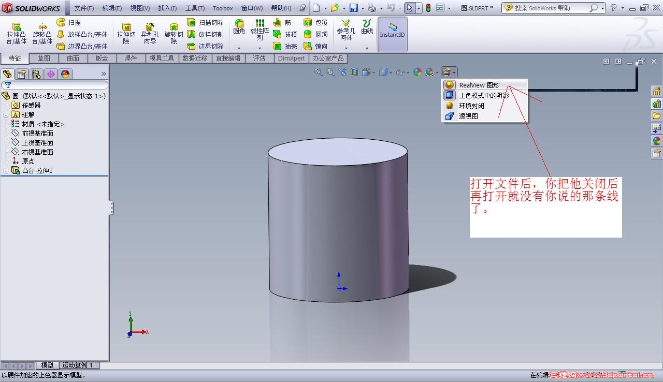Click the 运动算例 1 tab
The image size is (663, 382).
pyautogui.click(x=79, y=365)
